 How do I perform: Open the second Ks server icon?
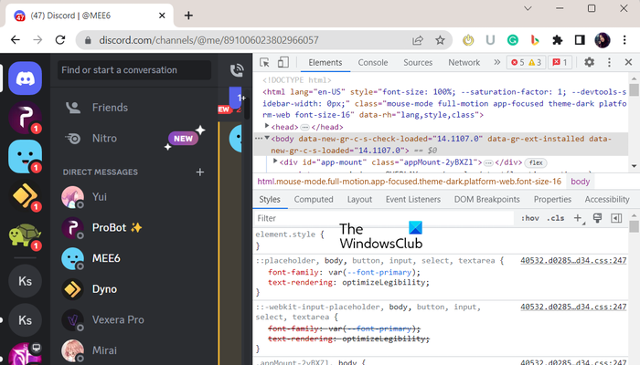(x=25, y=320)
